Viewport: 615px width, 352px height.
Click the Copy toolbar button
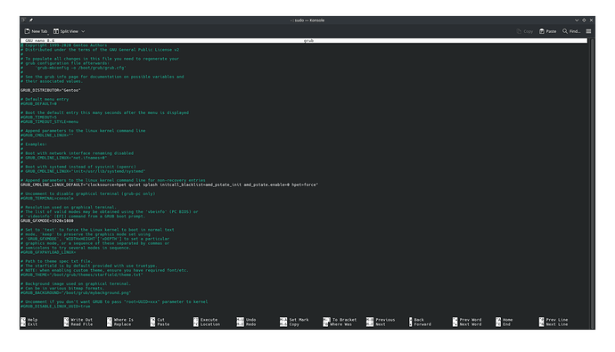coord(525,31)
